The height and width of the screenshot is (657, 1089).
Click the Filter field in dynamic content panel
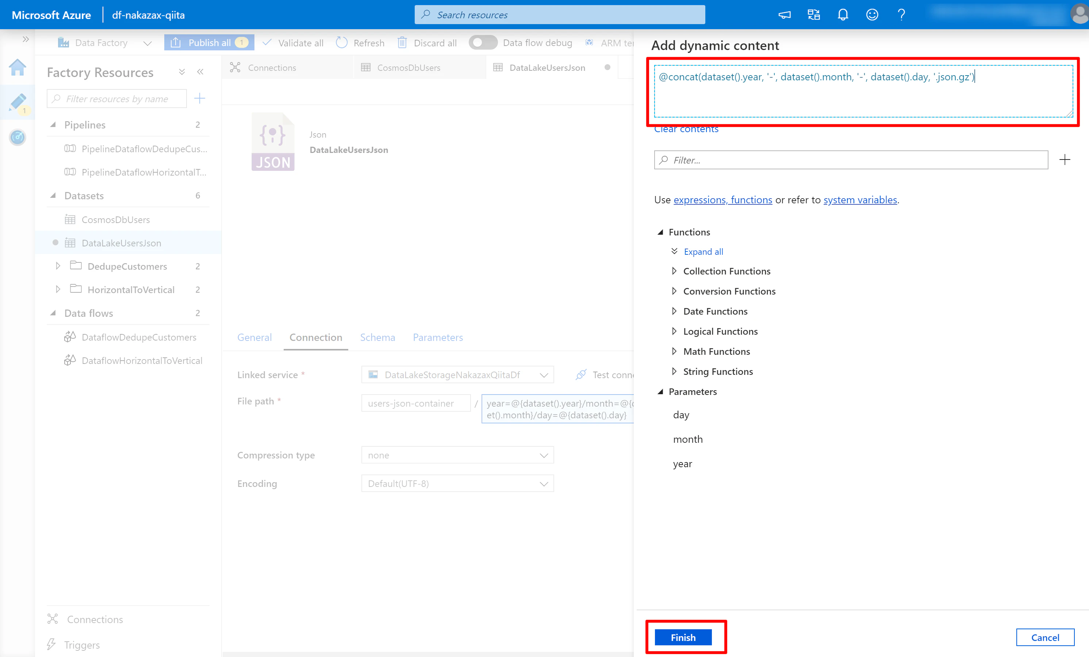coord(851,160)
